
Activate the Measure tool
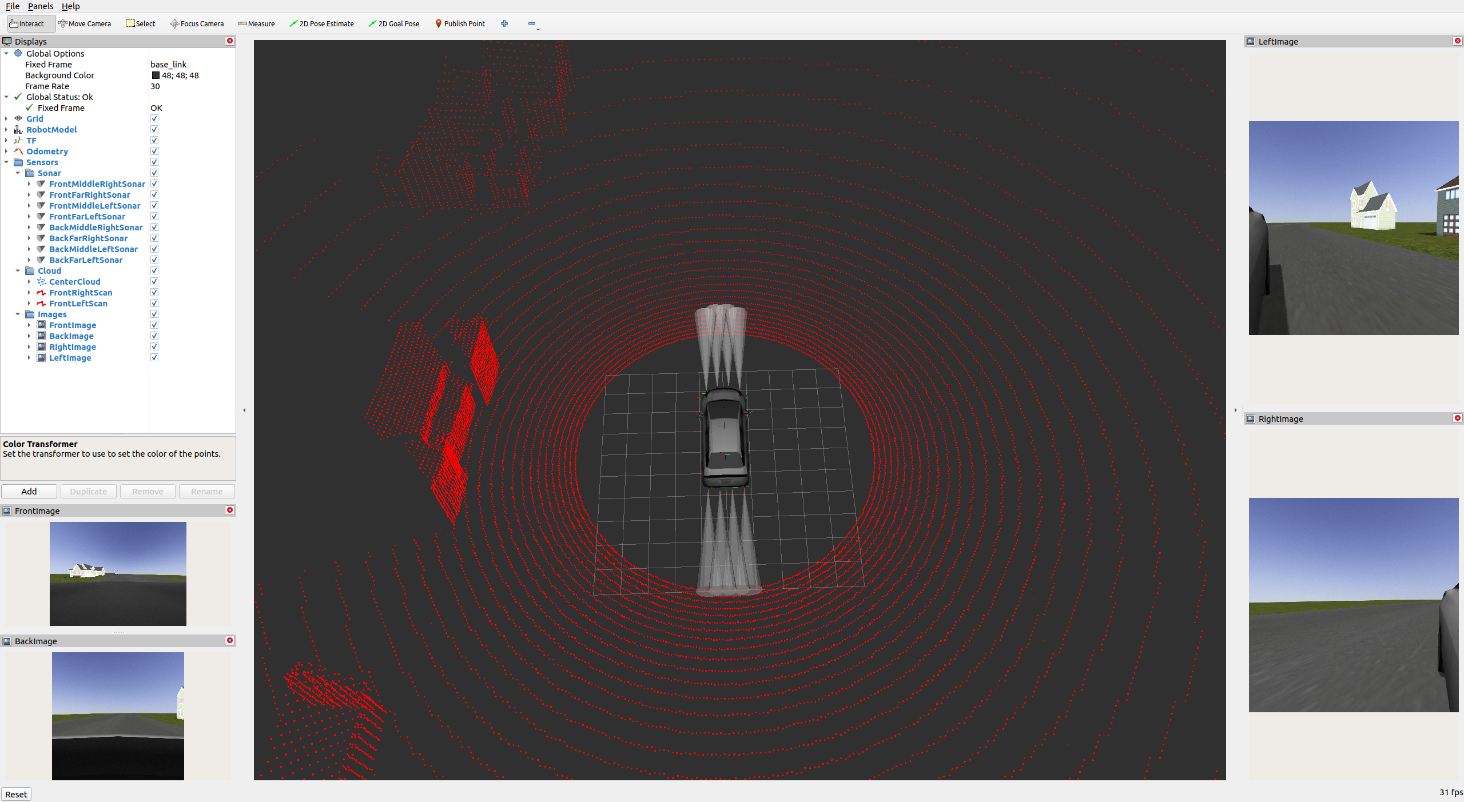tap(256, 23)
